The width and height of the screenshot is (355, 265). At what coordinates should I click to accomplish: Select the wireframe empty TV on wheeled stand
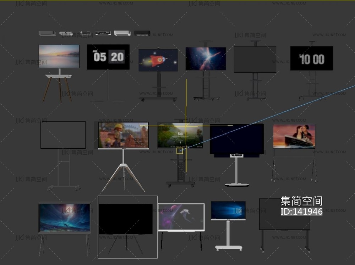pyautogui.click(x=63, y=135)
